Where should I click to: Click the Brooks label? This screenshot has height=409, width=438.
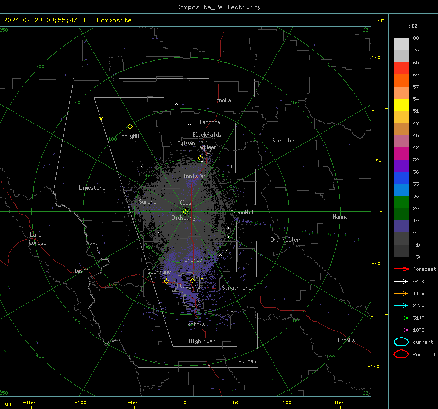point(346,340)
